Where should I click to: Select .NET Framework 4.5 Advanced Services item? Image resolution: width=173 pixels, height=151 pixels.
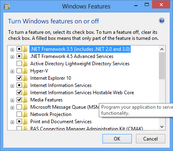pyautogui.click(x=72, y=56)
